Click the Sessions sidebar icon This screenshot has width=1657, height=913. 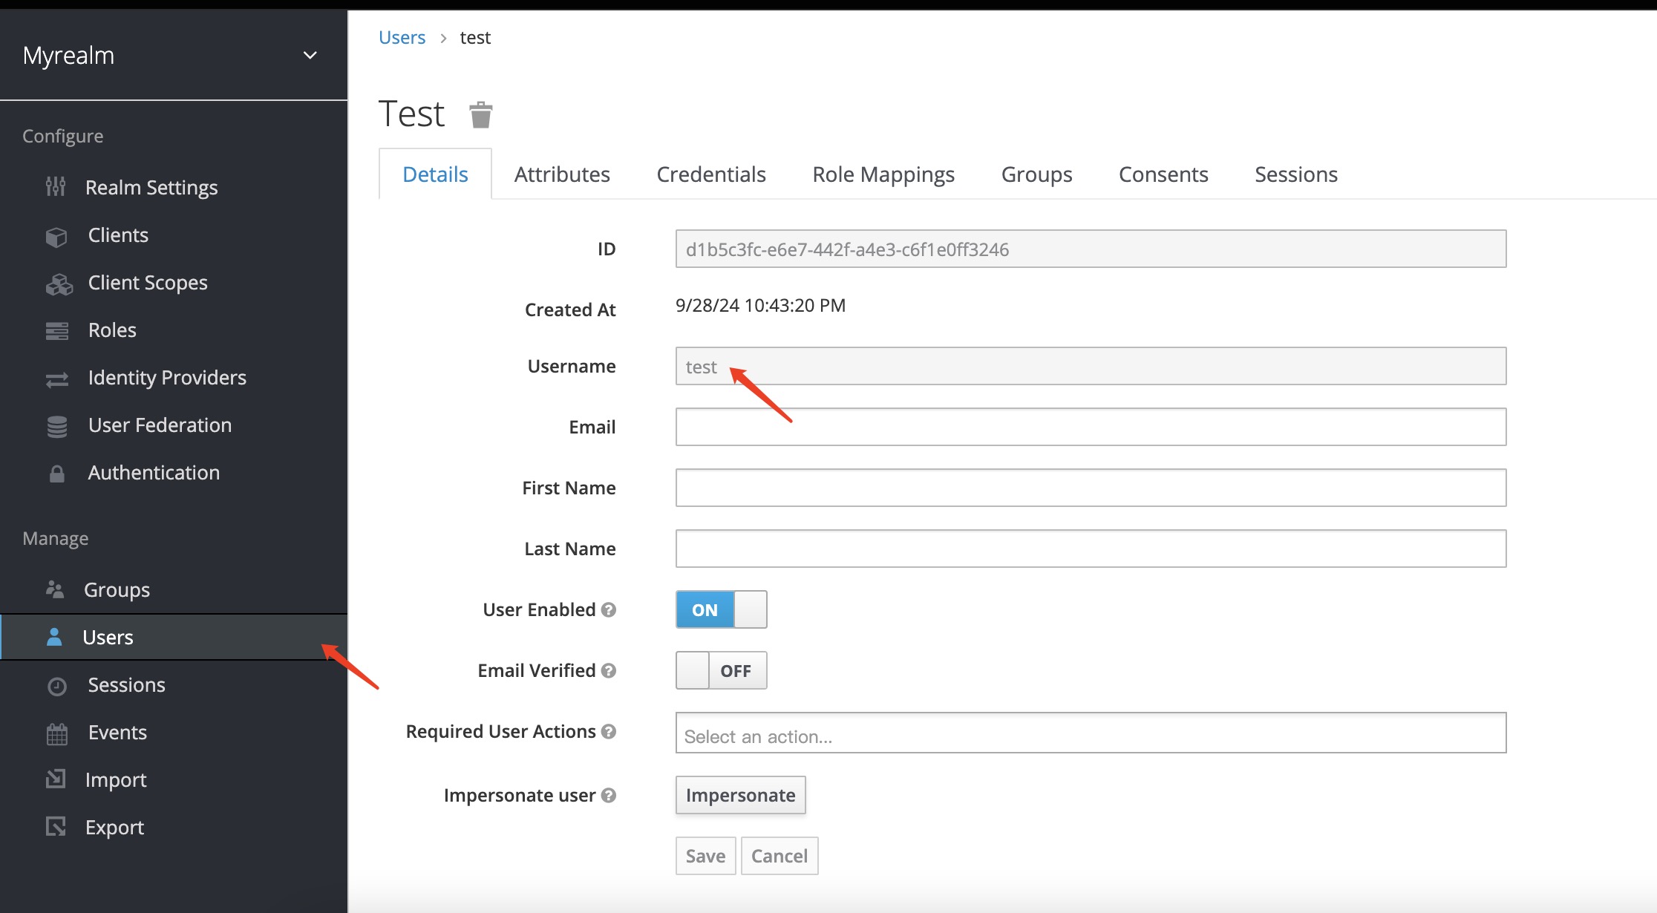(56, 684)
